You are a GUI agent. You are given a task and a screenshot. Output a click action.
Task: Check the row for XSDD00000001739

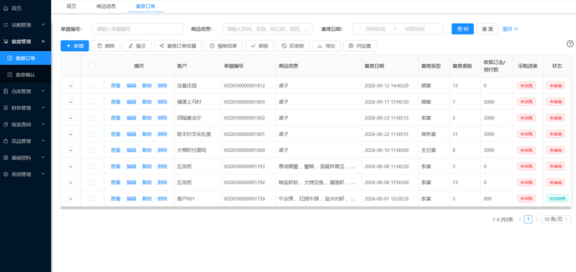point(92,199)
